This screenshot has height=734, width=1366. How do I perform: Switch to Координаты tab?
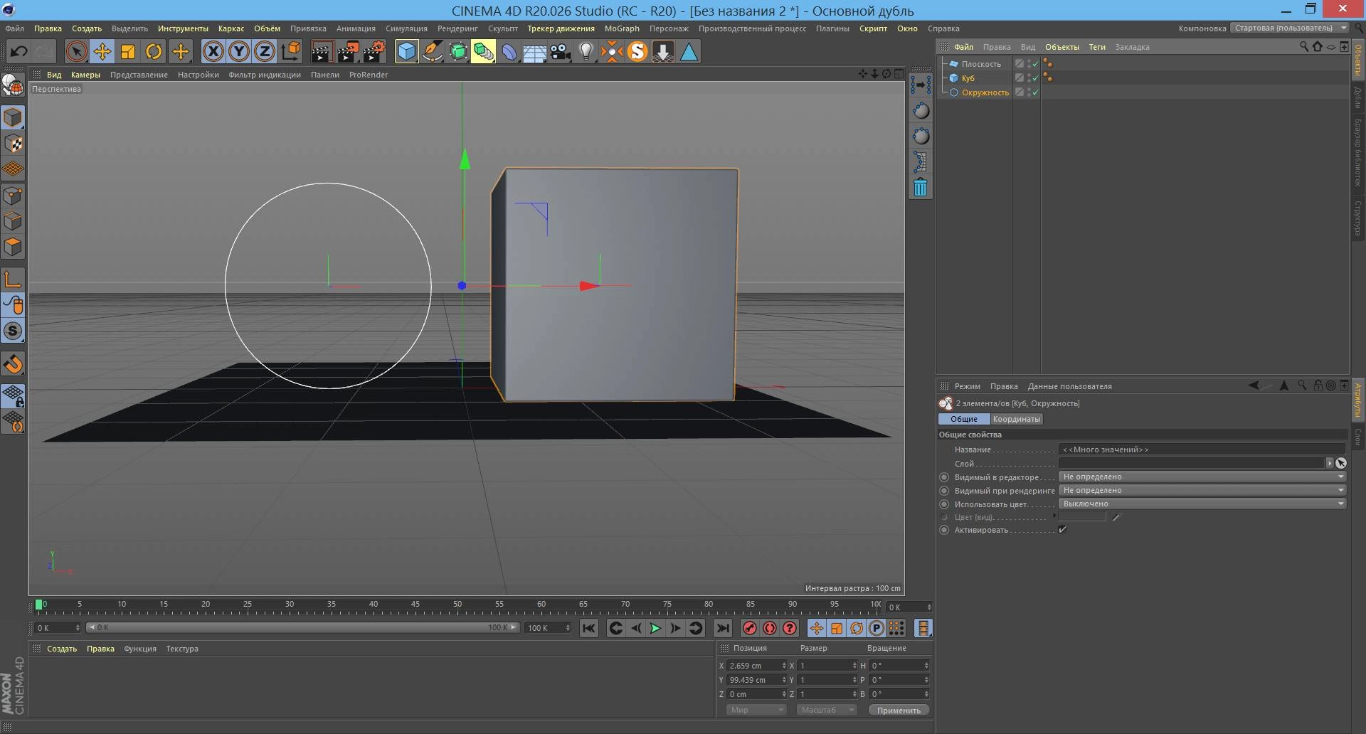pos(1016,419)
